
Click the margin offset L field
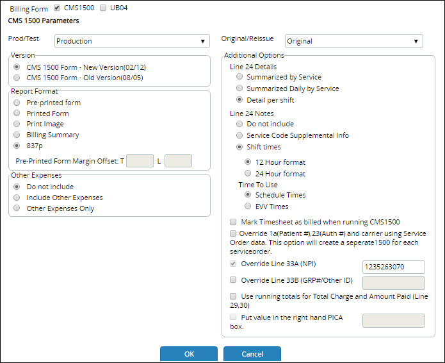coord(178,161)
